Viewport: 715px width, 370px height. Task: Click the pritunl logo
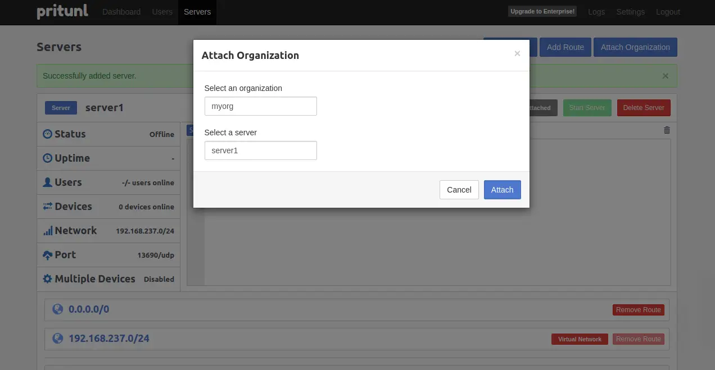[62, 11]
